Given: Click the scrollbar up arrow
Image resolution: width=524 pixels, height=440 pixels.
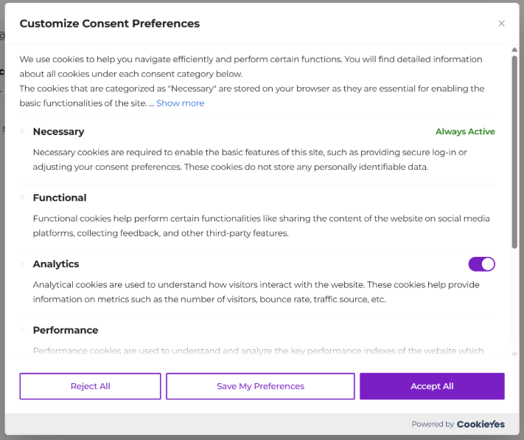Looking at the screenshot, I should tap(514, 49).
